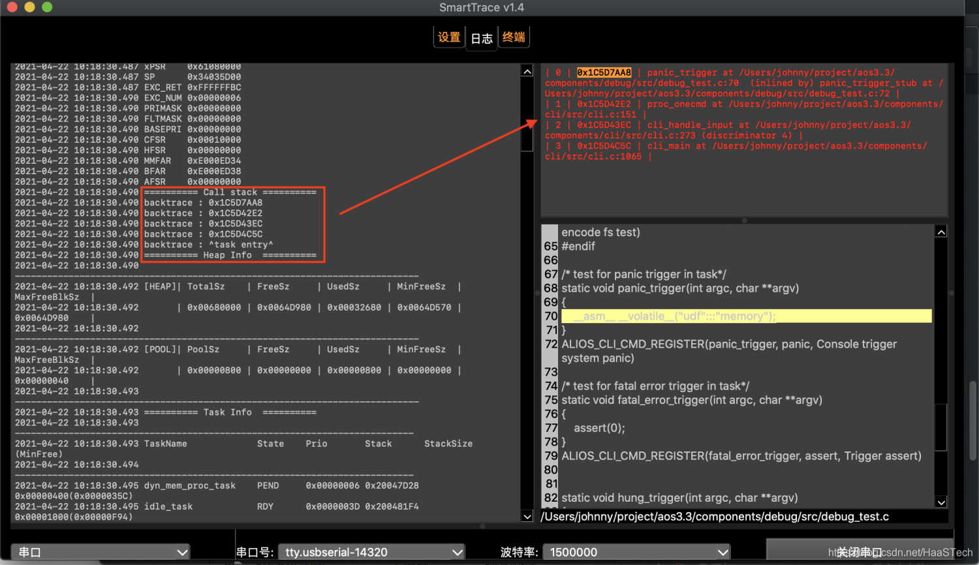
Task: Click source line 82 'static void hung_trigger'
Action: 679,498
